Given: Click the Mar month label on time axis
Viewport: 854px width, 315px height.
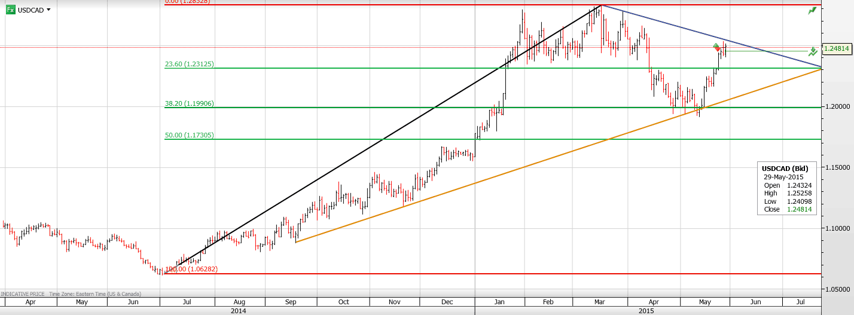Looking at the screenshot, I should 599,302.
